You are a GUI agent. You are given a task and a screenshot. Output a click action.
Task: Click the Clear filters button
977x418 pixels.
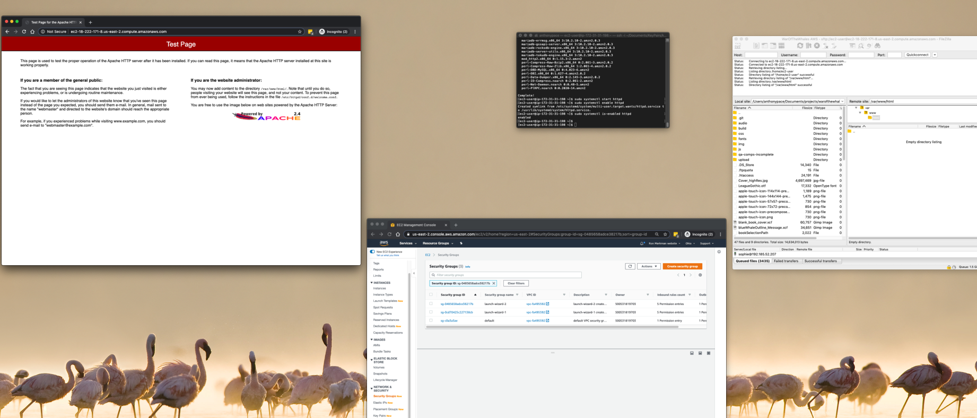click(516, 283)
